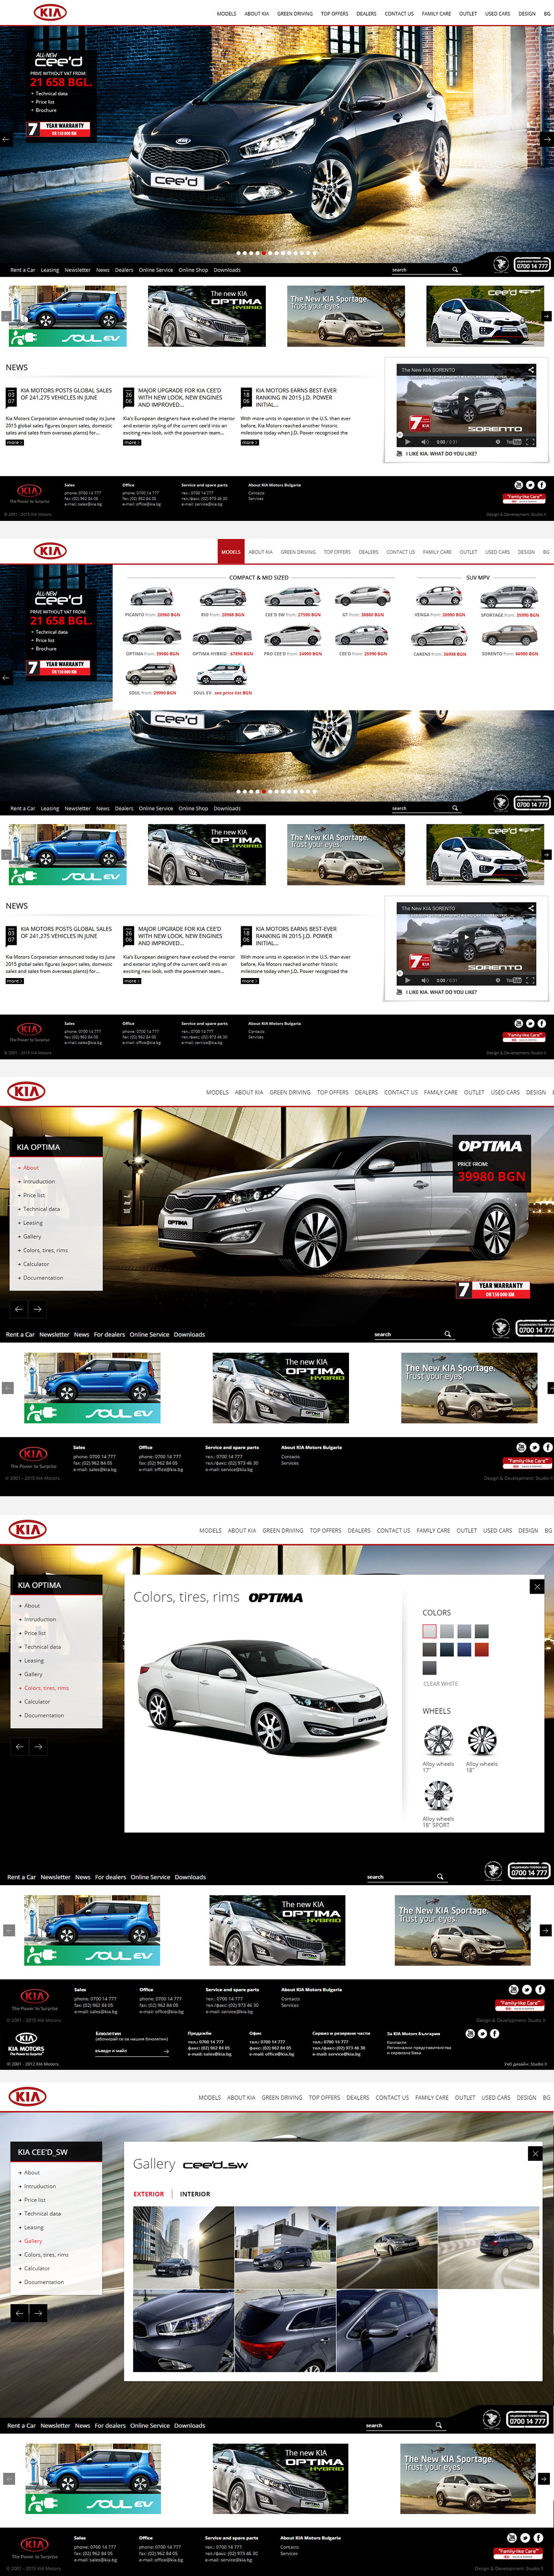Click the next arrow below KIA CEE'D_SW menu
Screen dimensions: 554x2576
tap(37, 2313)
